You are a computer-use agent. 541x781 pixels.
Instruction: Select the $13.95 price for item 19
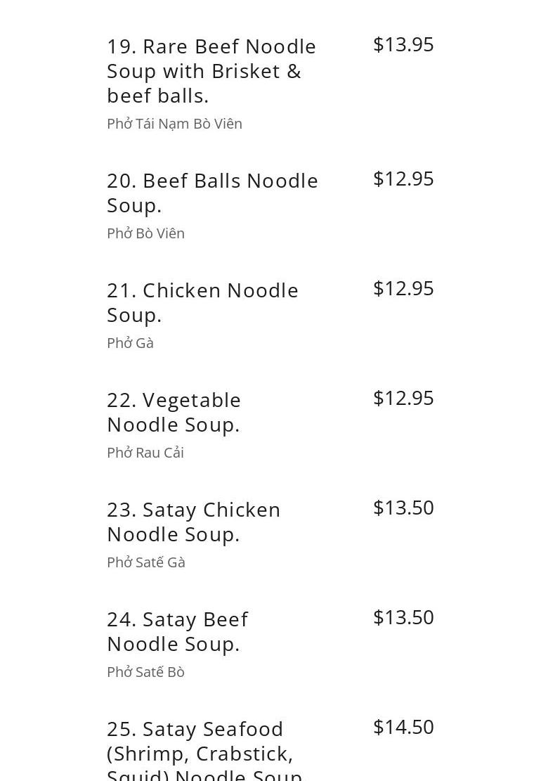point(403,44)
